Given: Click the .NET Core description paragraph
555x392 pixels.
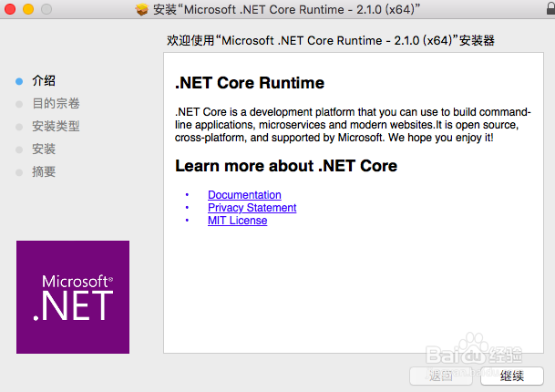Looking at the screenshot, I should click(x=353, y=125).
